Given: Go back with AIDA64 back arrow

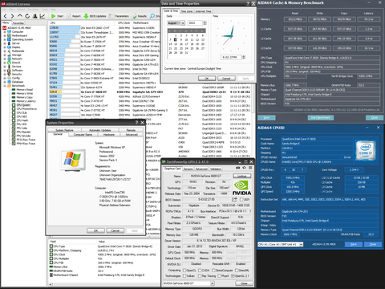Looking at the screenshot, I should 6,16.
